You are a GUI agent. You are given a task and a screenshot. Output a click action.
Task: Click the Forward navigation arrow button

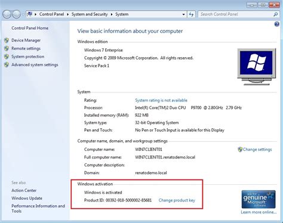[16, 14]
